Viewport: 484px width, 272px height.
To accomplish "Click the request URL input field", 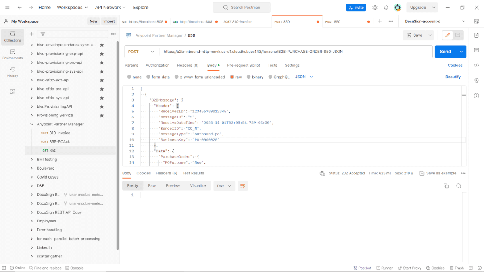I will [x=296, y=52].
